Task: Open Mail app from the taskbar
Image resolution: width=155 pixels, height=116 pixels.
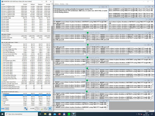Action: click(x=55, y=114)
